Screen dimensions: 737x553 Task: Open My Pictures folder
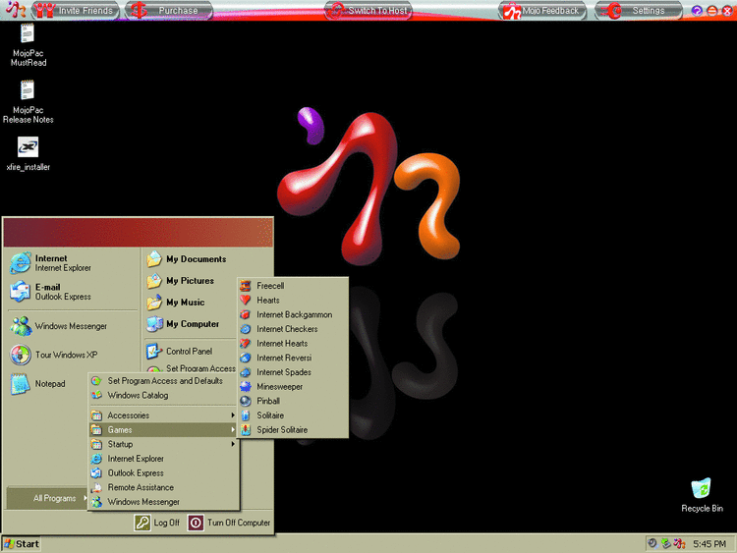click(x=190, y=281)
